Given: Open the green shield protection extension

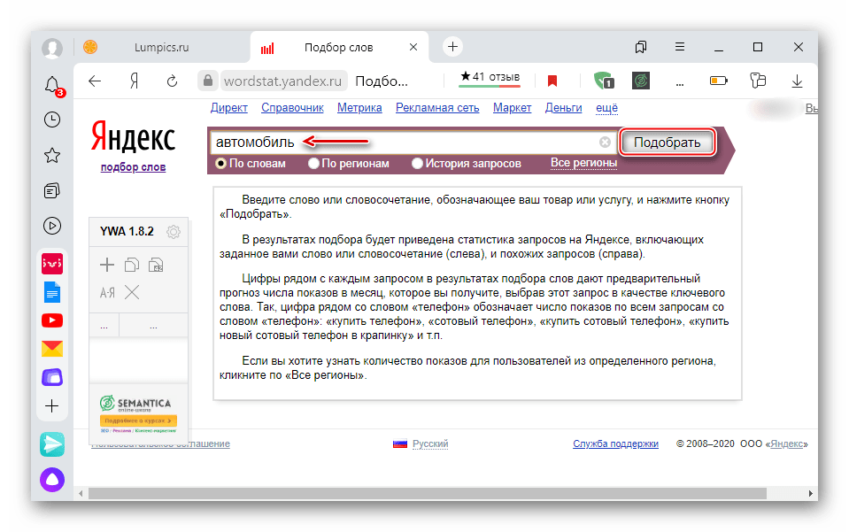Looking at the screenshot, I should coord(604,81).
